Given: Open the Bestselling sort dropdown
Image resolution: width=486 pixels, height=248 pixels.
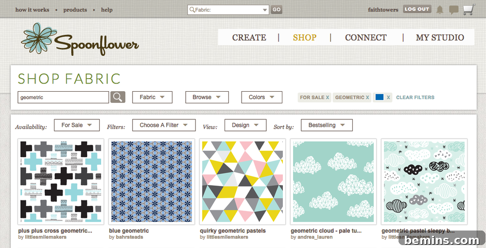Looking at the screenshot, I should 327,125.
